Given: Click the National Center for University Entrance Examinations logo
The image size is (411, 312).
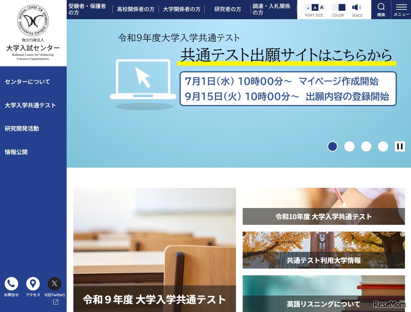Looking at the screenshot, I should (33, 33).
